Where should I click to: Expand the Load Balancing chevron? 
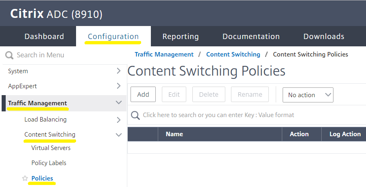coord(119,120)
